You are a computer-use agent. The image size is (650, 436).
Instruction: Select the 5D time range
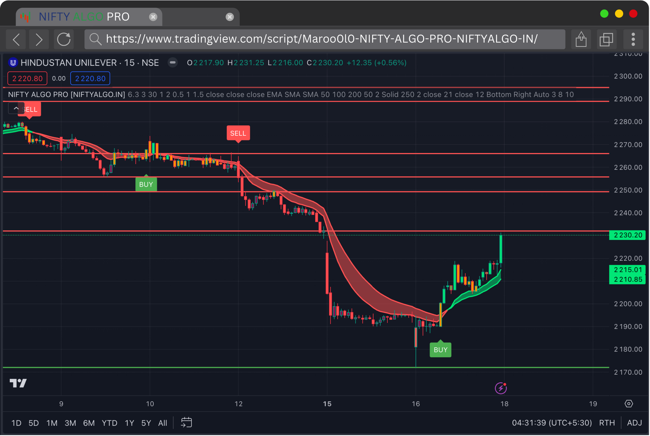(34, 424)
